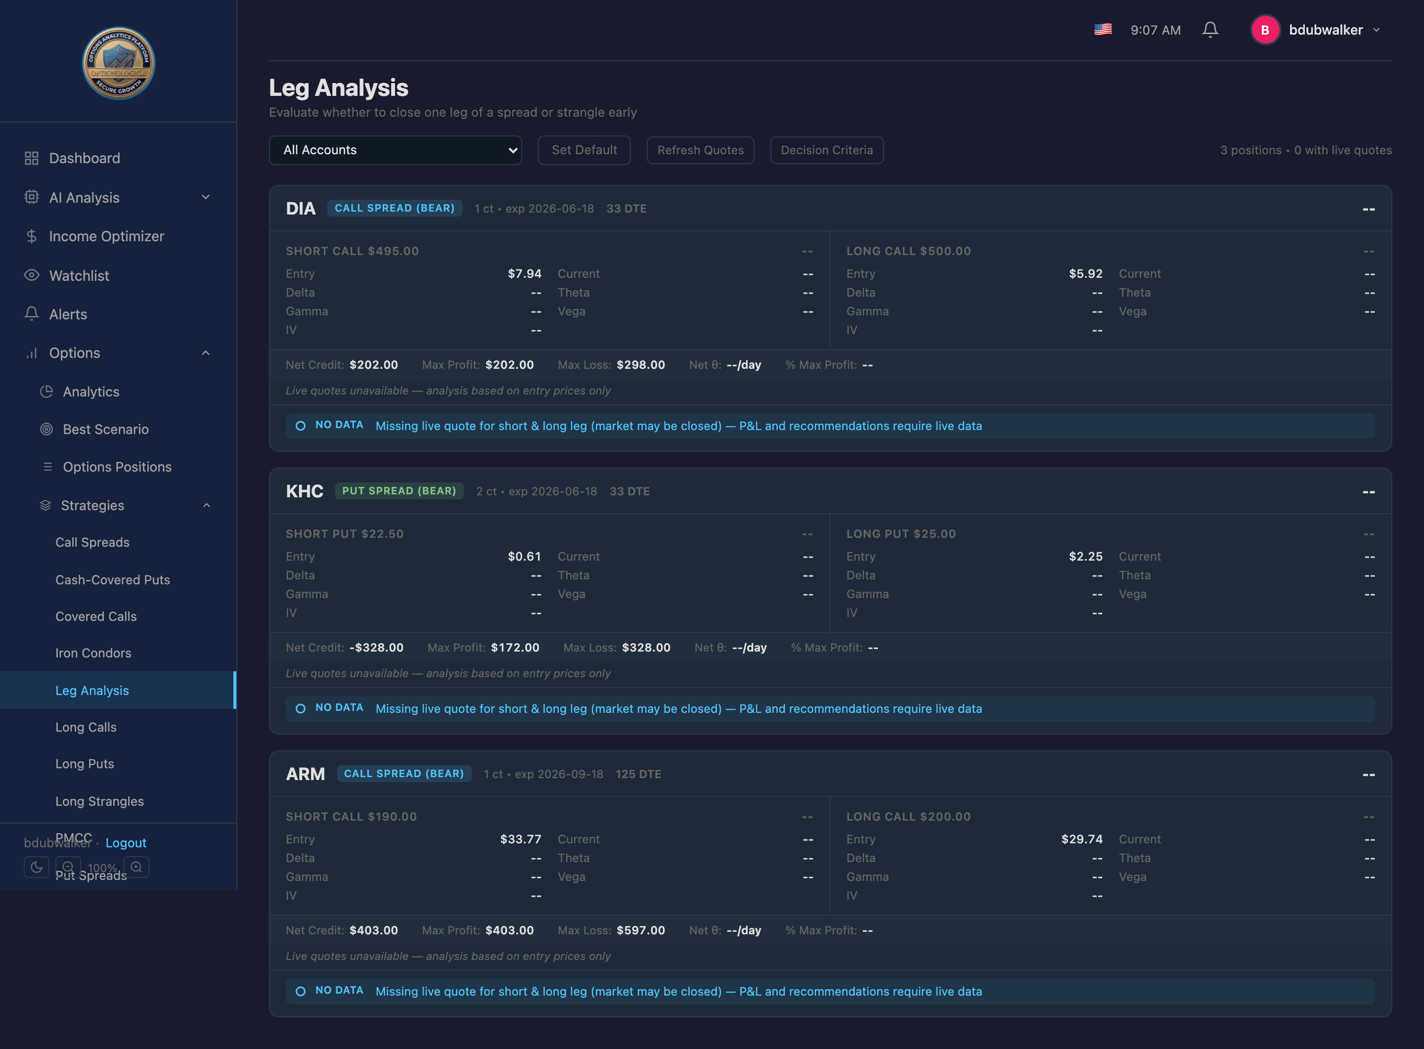Collapse the Options section chevron
This screenshot has height=1049, width=1424.
[206, 353]
